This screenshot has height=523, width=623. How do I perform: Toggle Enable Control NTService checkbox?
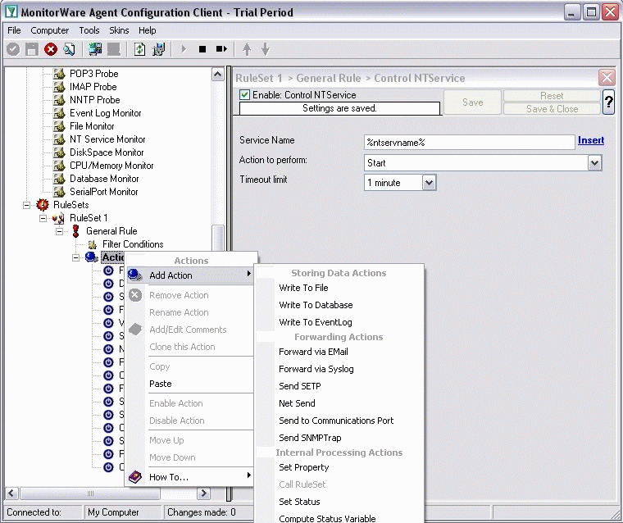244,95
